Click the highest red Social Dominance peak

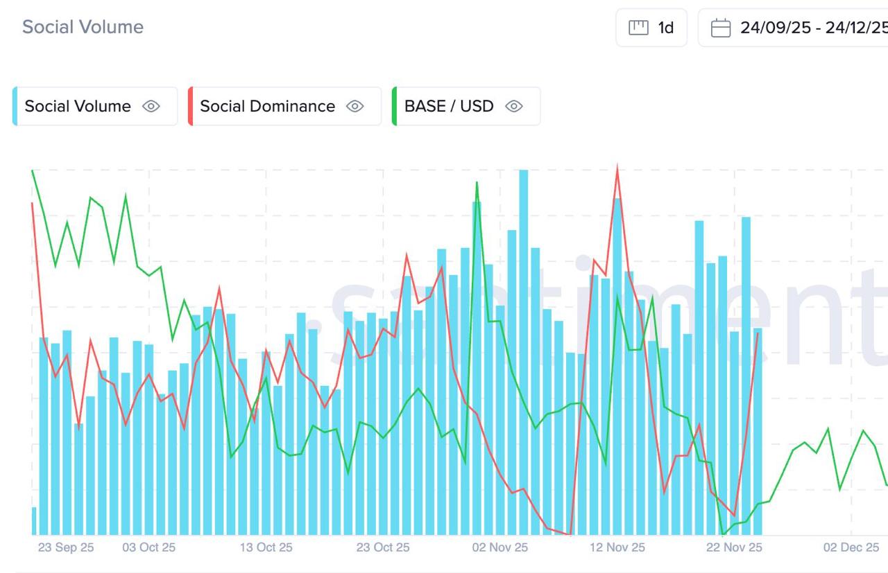[617, 168]
